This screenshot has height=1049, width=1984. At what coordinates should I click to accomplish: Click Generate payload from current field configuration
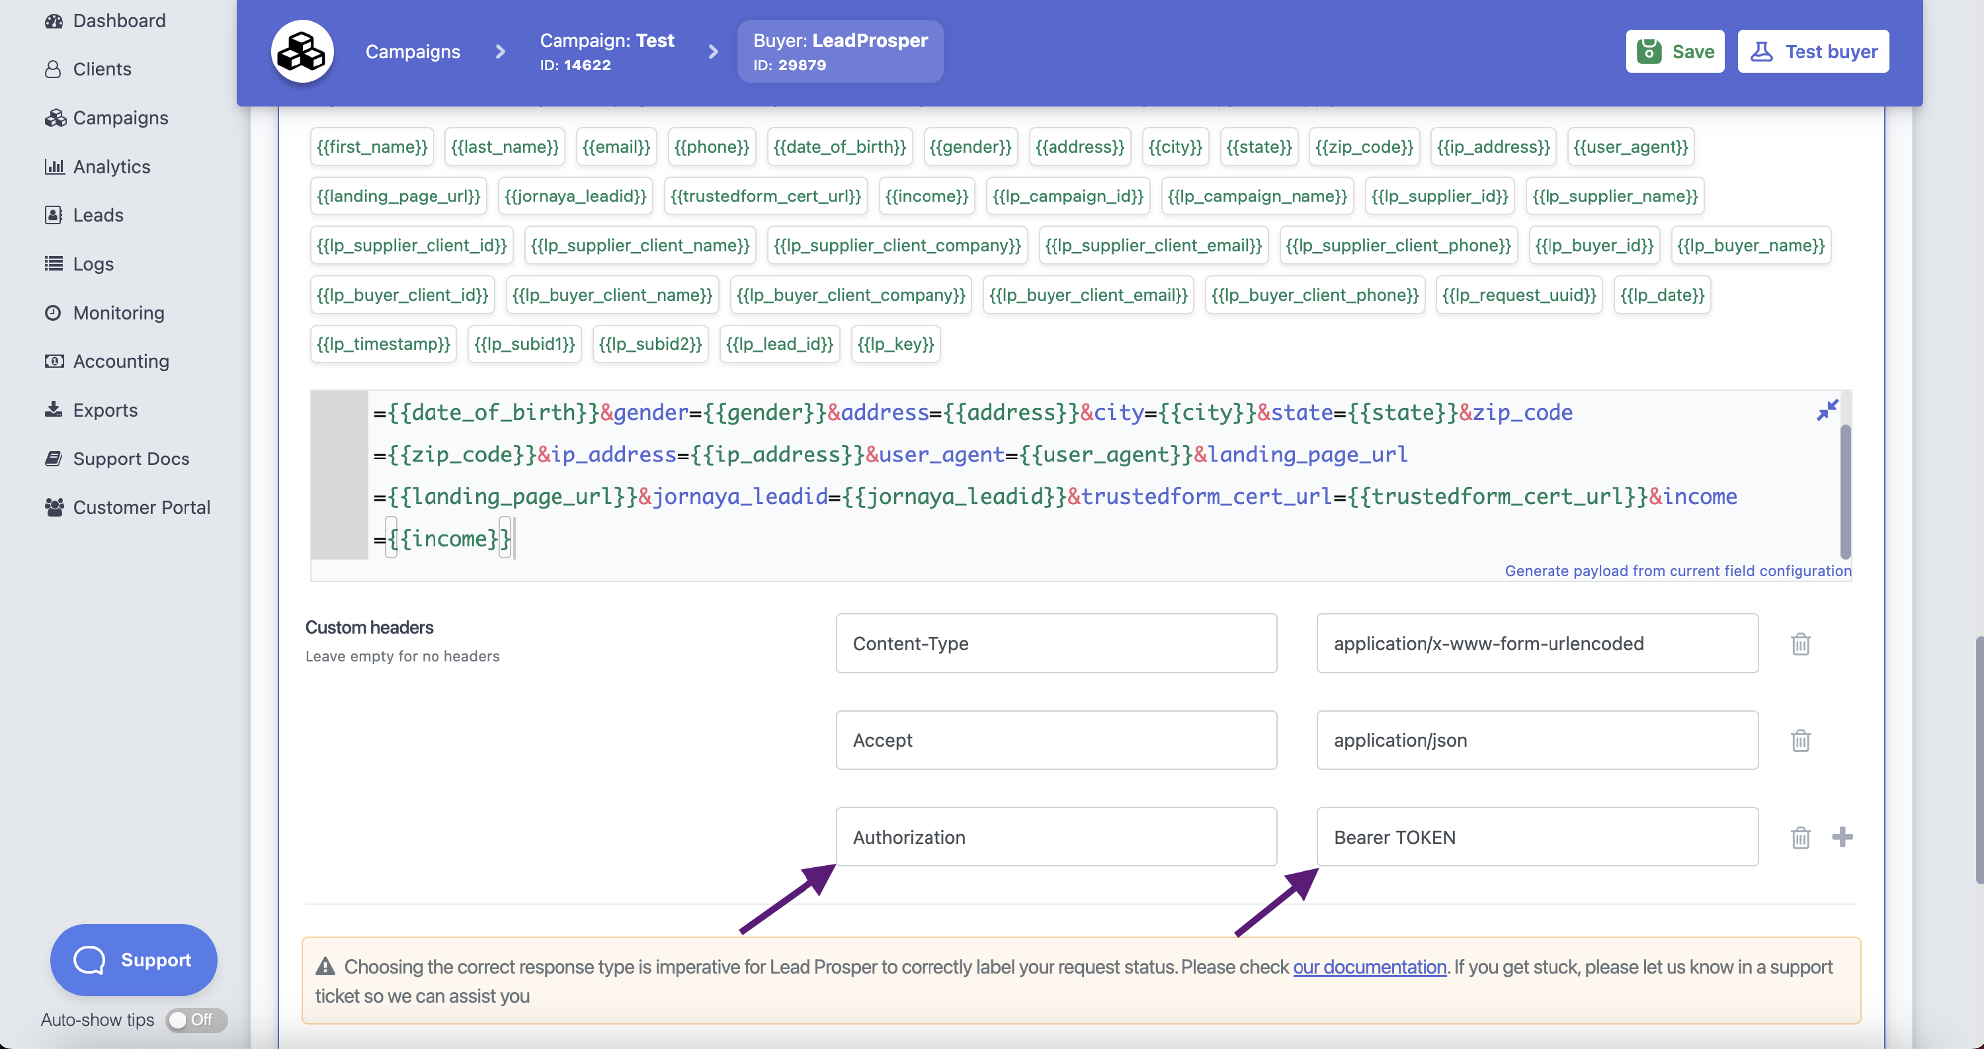click(x=1678, y=571)
